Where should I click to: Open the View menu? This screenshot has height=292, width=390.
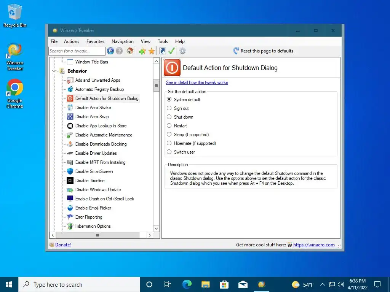tap(145, 41)
